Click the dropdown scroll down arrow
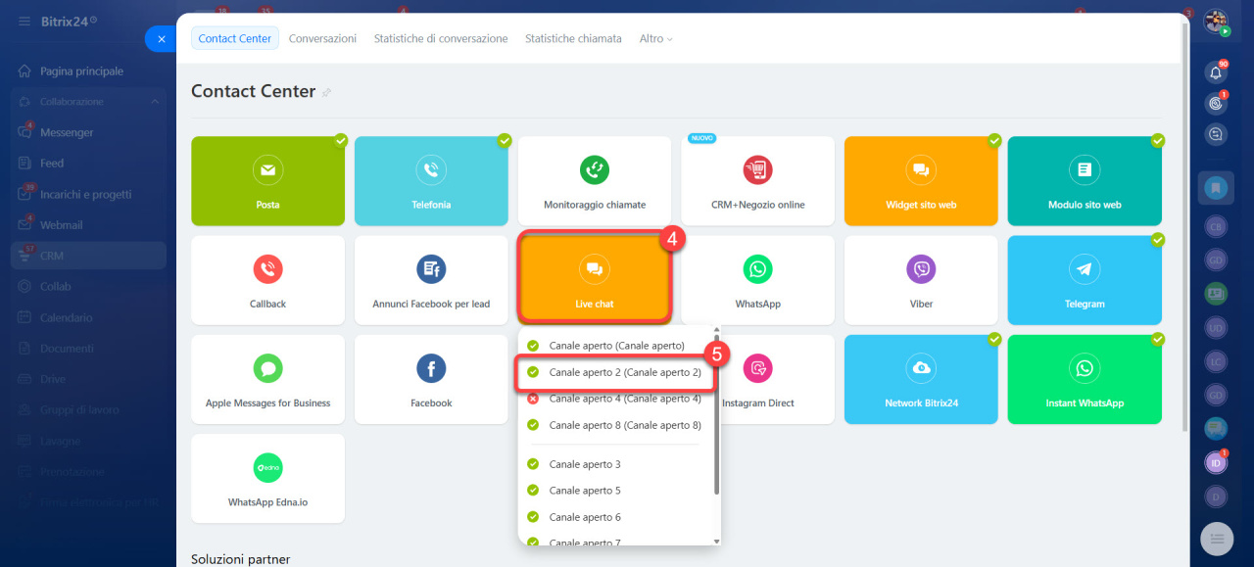 coord(716,541)
